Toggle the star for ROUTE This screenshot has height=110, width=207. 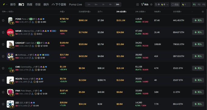point(3,80)
